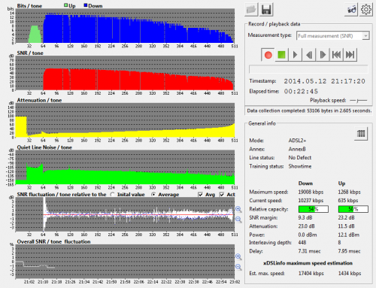This screenshot has height=288, width=376.
Task: Click the save floppy disk icon
Action: click(266, 10)
